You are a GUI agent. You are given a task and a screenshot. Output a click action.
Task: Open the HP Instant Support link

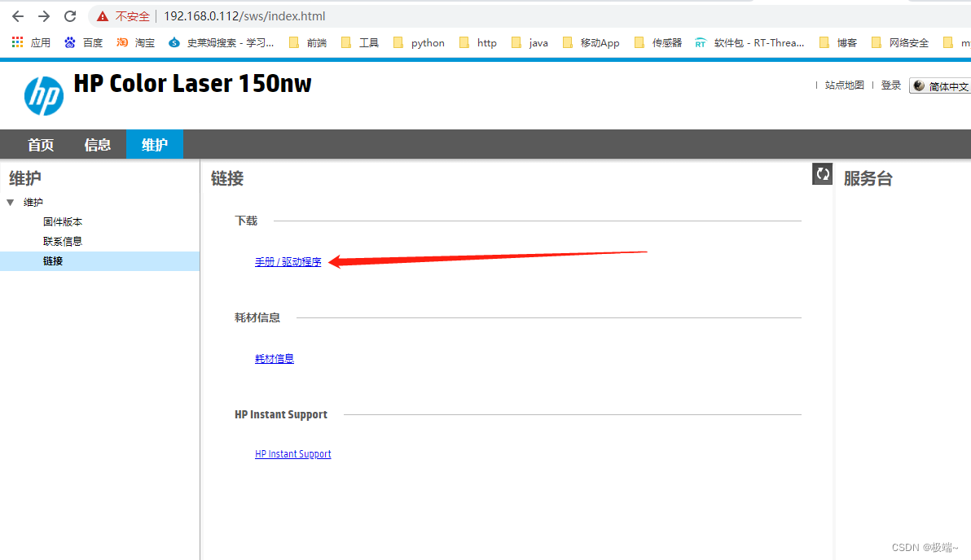293,453
